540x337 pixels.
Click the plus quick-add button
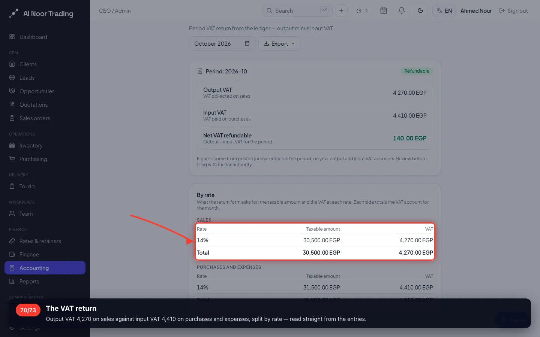(x=341, y=10)
